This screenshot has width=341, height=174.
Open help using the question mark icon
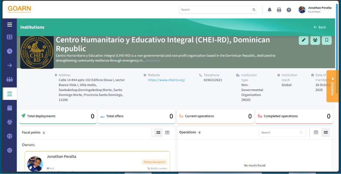tap(289, 10)
